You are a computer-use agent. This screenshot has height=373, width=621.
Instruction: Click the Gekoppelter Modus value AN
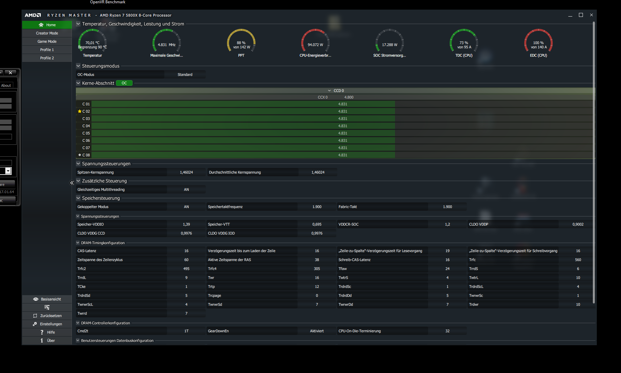point(186,207)
